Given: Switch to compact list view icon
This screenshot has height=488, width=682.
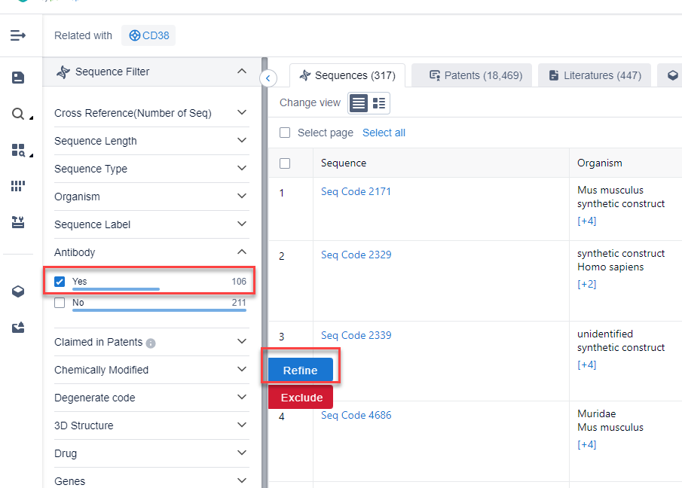Looking at the screenshot, I should tap(359, 102).
